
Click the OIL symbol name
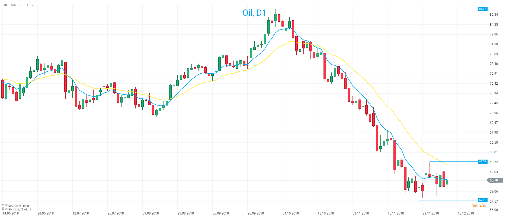tap(6, 5)
